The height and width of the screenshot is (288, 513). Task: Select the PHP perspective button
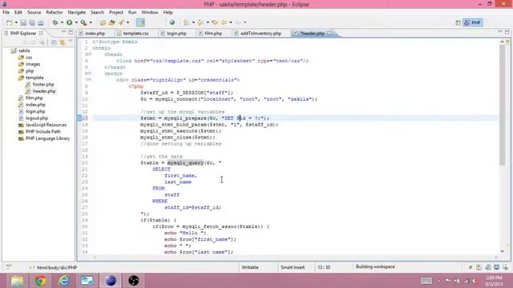472,22
